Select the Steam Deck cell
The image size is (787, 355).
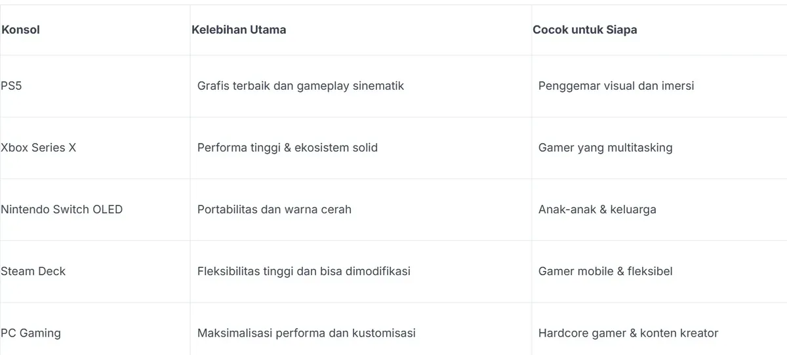coord(95,271)
